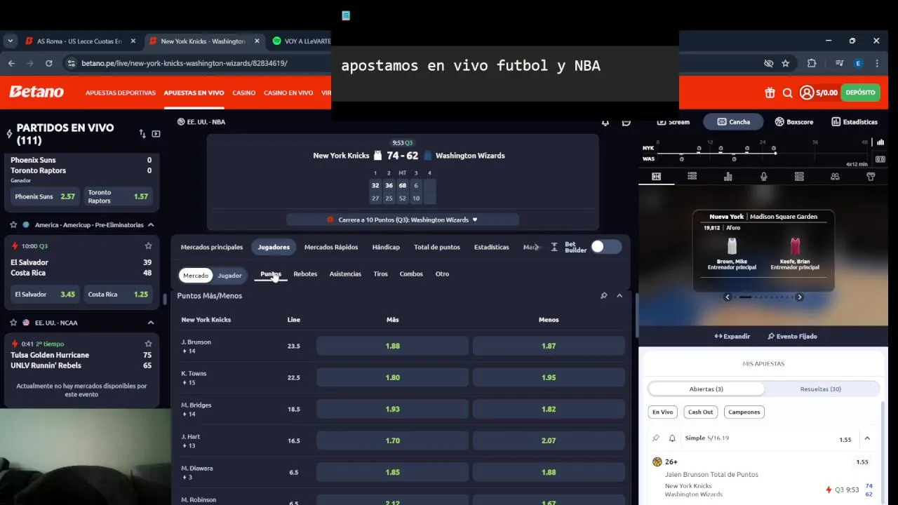Screen dimensions: 898x505
Task: Expand the Carrera a 10 Puntos dropdown
Action: 403,220
